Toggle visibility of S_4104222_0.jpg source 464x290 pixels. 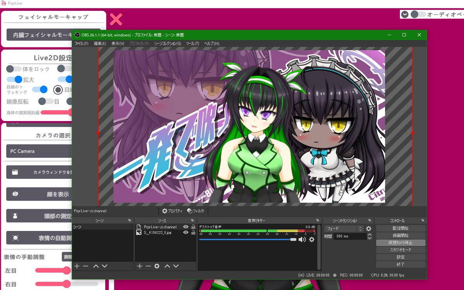186,233
